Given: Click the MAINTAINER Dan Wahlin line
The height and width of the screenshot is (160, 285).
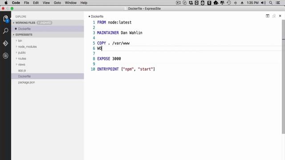Looking at the screenshot, I should pos(120,33).
